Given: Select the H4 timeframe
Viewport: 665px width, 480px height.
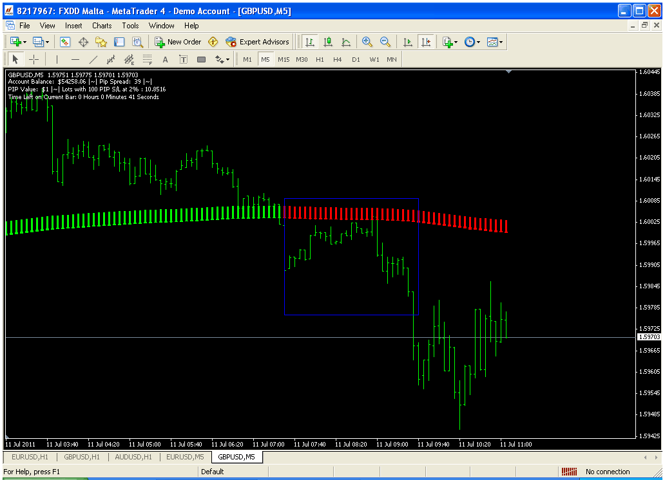Looking at the screenshot, I should coord(338,59).
